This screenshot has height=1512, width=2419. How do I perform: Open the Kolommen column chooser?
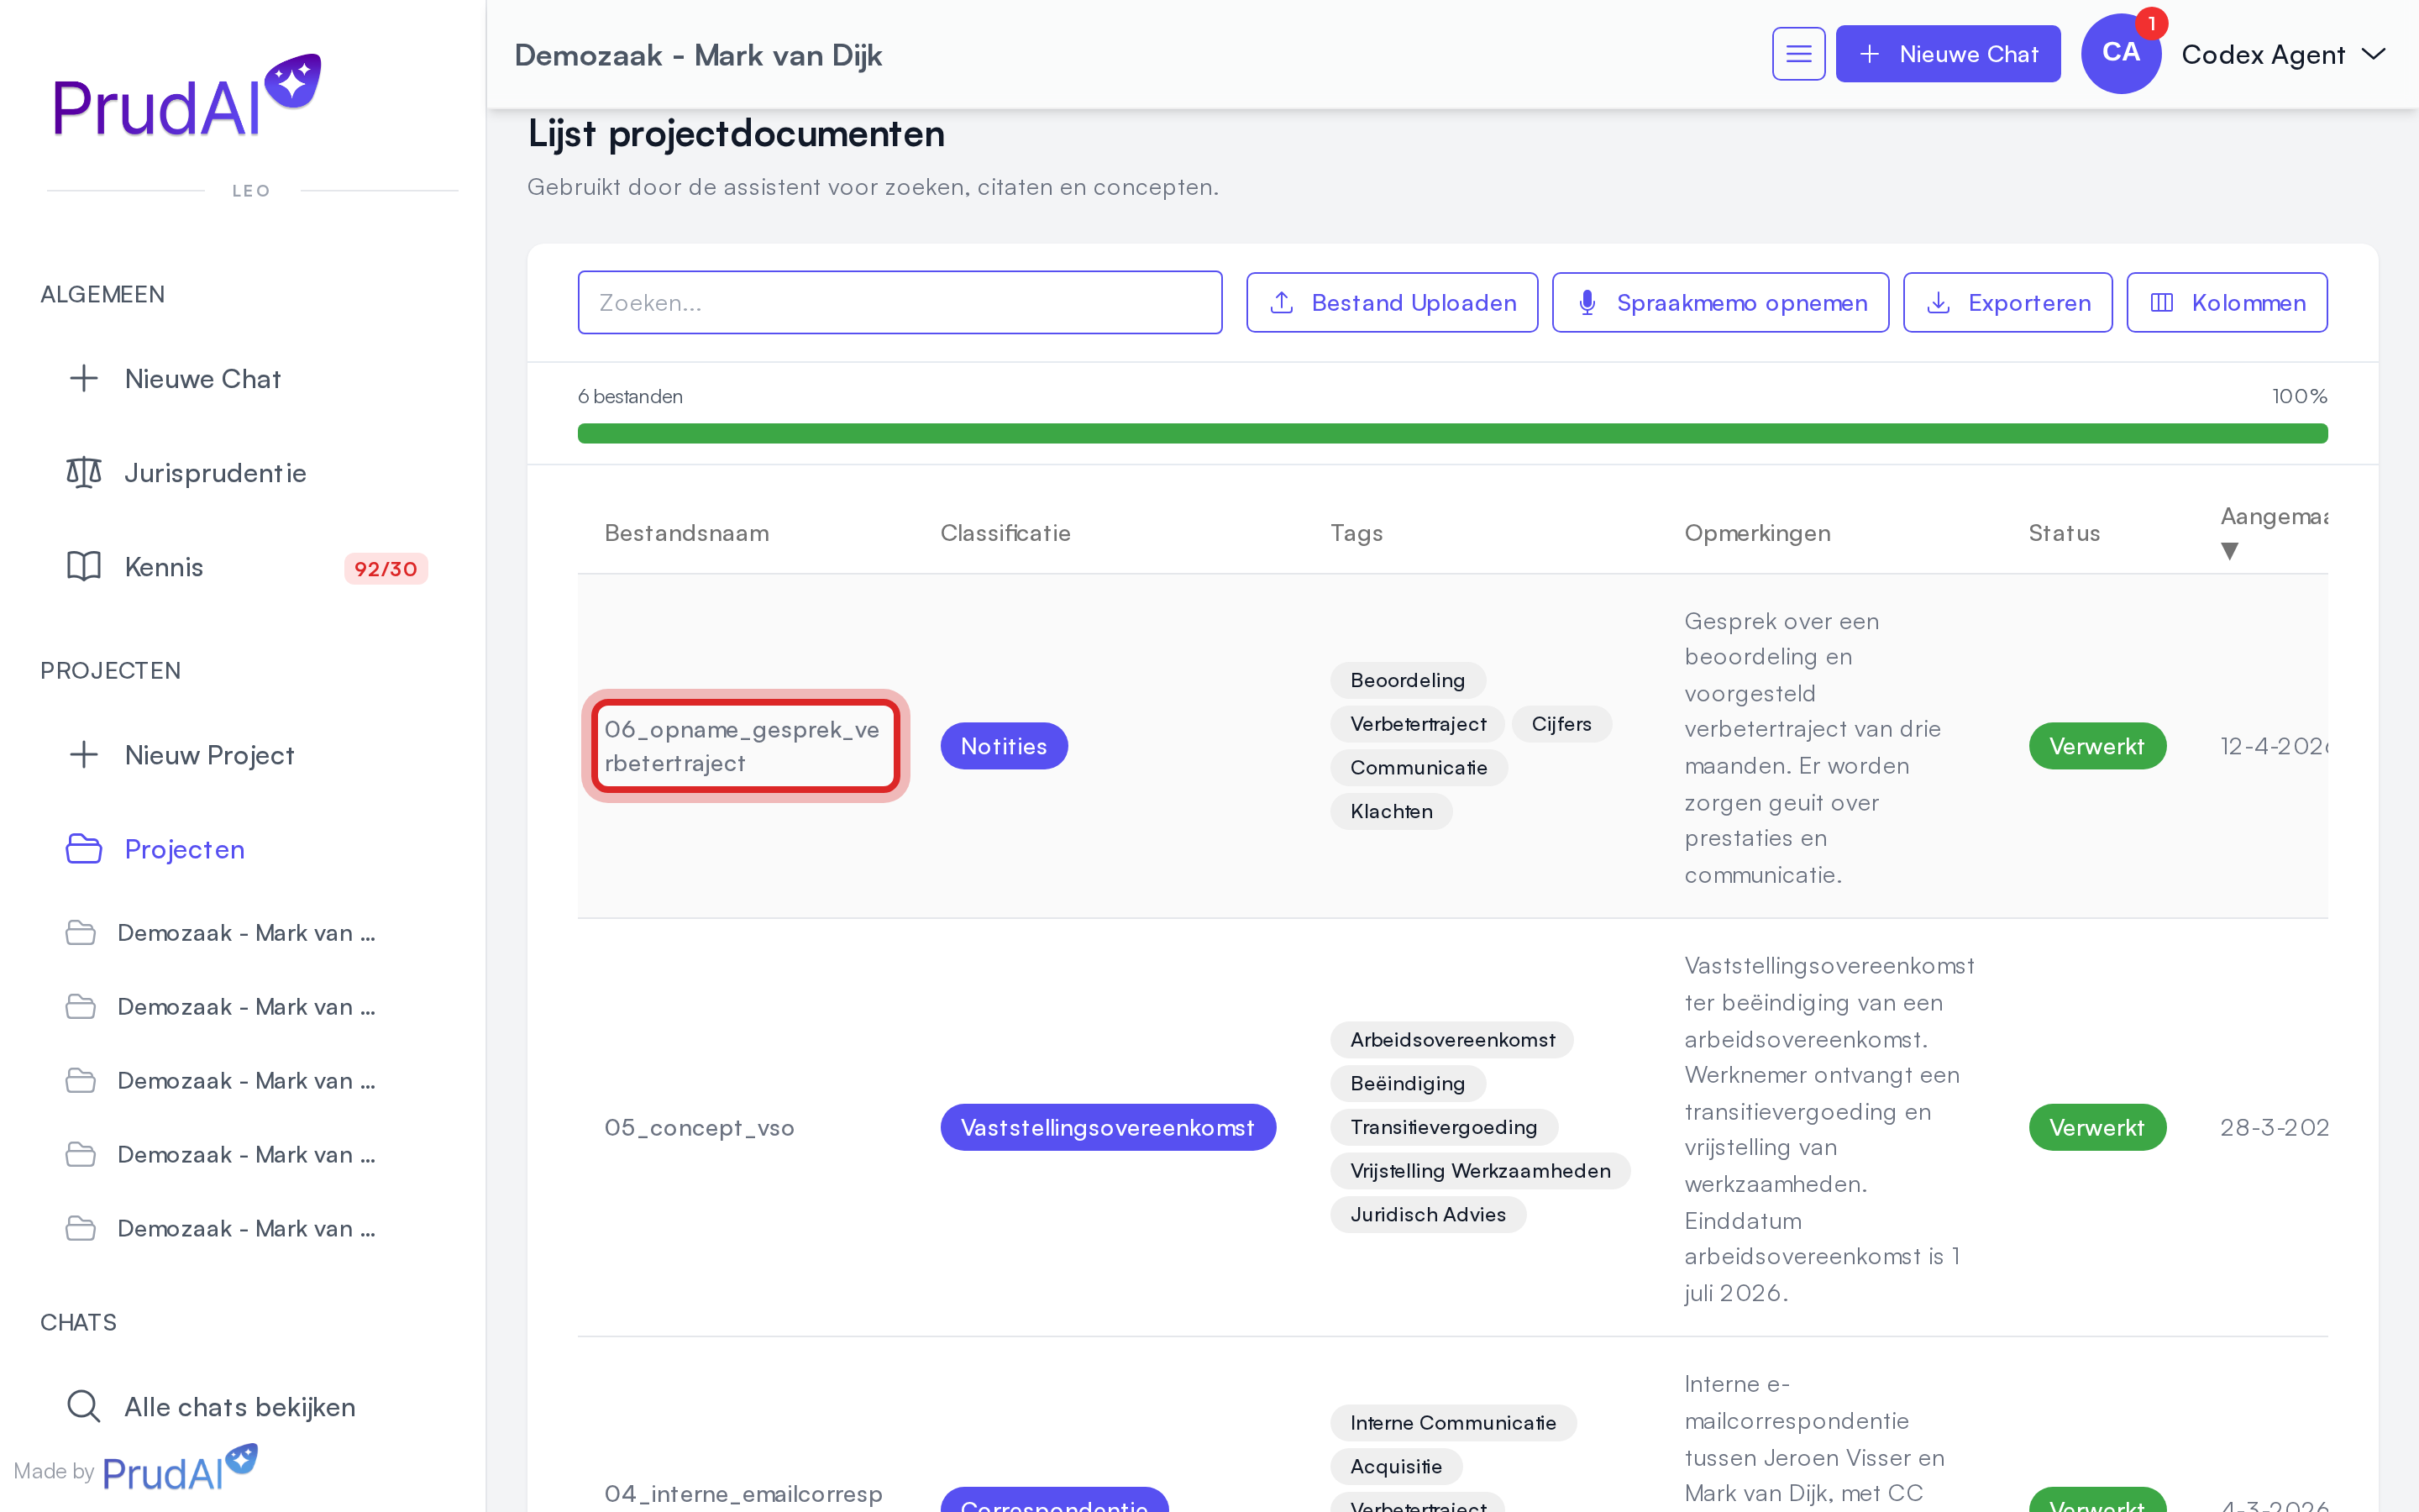[x=2226, y=302]
